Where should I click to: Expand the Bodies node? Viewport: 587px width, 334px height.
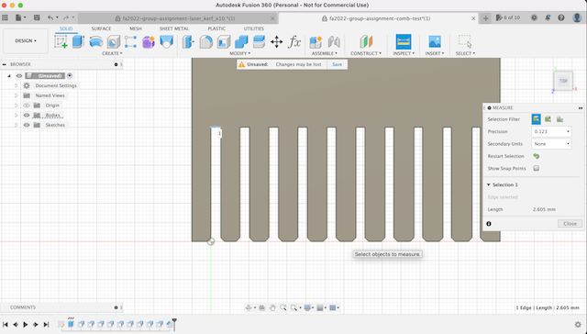point(17,116)
